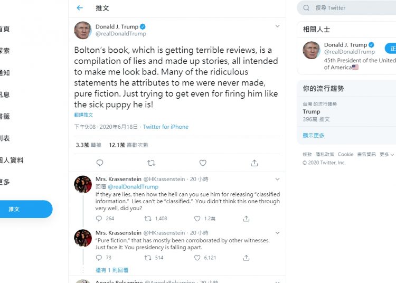Retweet Trump's main tweet
The height and width of the screenshot is (283, 396).
pos(152,163)
